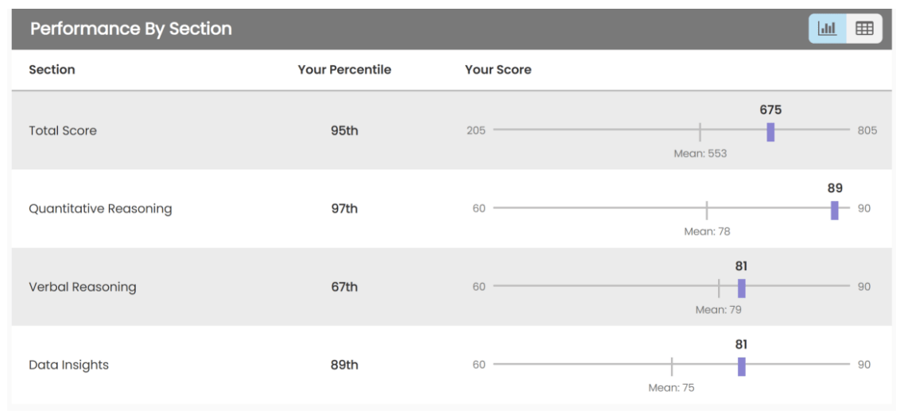The image size is (908, 418).
Task: Select the Data Insights score marker
Action: click(741, 366)
